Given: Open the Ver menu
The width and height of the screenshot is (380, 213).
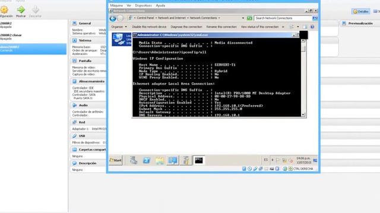Looking at the screenshot, I should [129, 5].
